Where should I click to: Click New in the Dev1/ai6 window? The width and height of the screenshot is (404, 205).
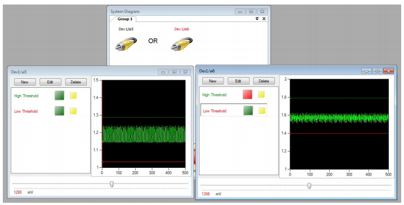[x=213, y=81]
